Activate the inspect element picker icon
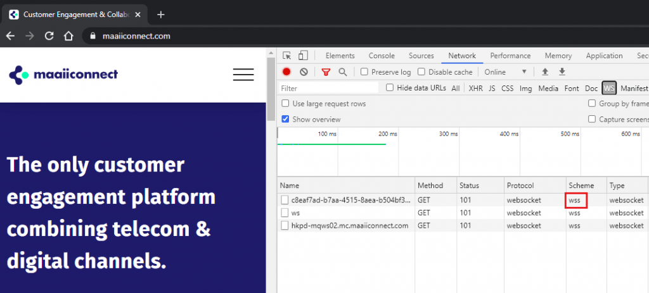Screen dimensions: 649x293 tap(287, 56)
